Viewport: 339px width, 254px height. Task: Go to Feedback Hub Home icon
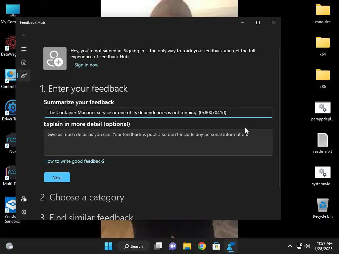24,62
